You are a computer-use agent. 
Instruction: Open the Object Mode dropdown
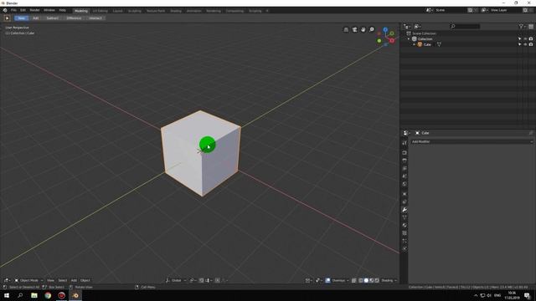[28, 281]
